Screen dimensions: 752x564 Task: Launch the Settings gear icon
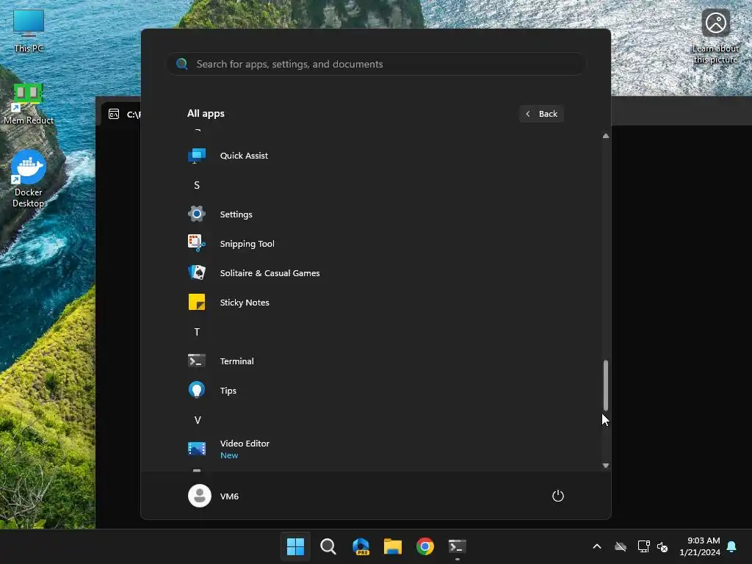point(197,214)
